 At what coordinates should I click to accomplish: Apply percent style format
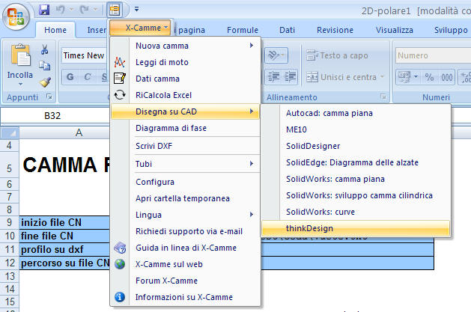pyautogui.click(x=429, y=77)
